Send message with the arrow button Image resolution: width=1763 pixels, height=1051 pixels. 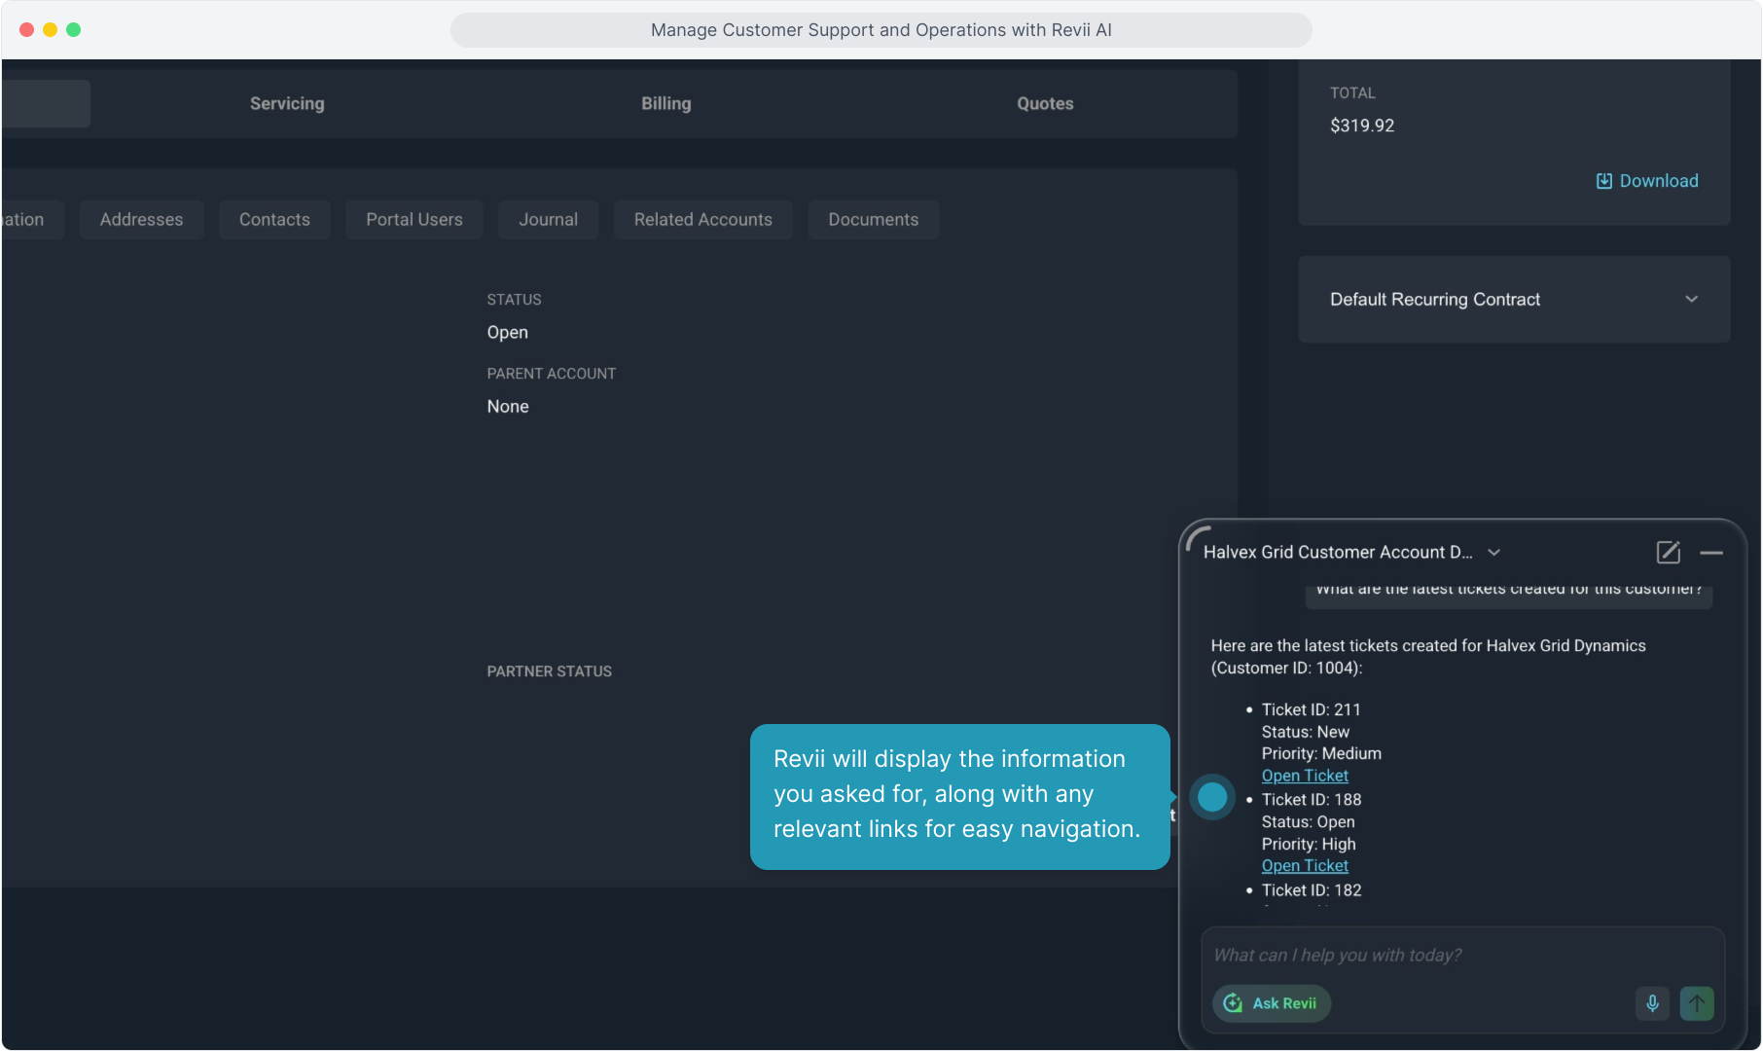(x=1697, y=1002)
